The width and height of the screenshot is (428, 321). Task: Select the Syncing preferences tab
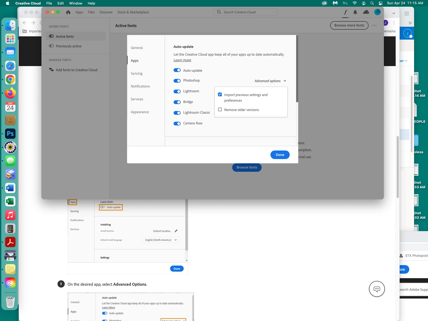click(x=137, y=73)
